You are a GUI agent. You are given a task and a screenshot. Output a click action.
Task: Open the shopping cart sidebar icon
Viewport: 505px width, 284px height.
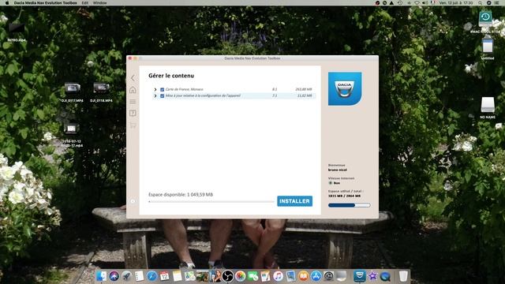[133, 125]
